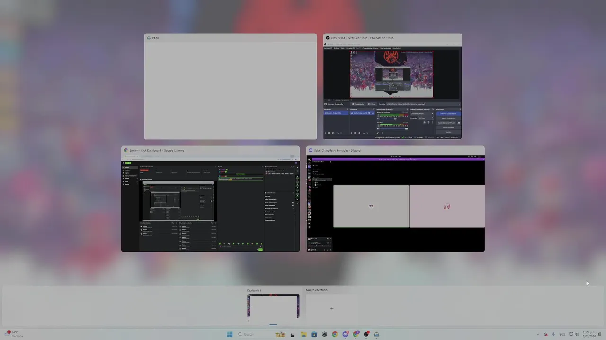Switch to the PEAK window thumbnail
Image resolution: width=606 pixels, height=340 pixels.
coord(231,86)
